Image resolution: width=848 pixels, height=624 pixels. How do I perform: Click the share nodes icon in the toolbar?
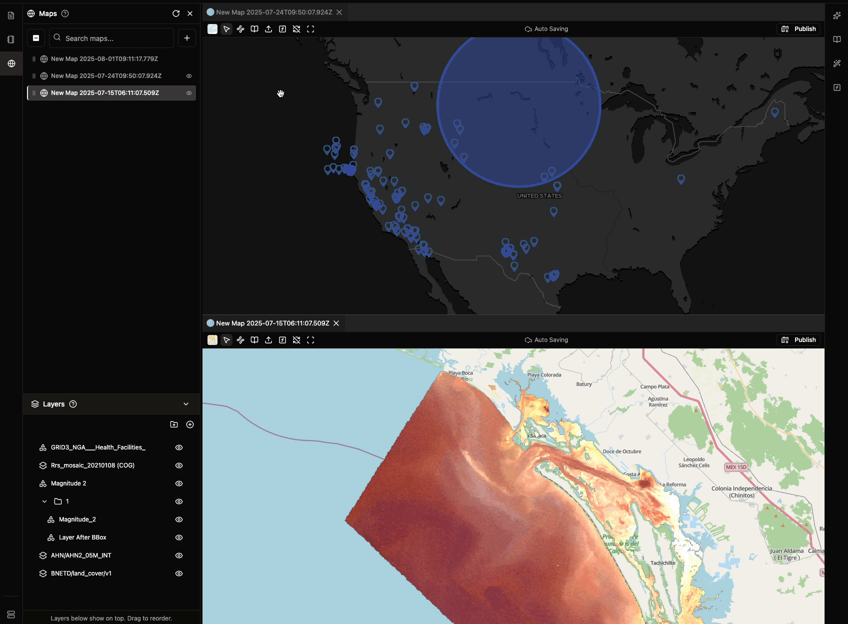coord(240,29)
